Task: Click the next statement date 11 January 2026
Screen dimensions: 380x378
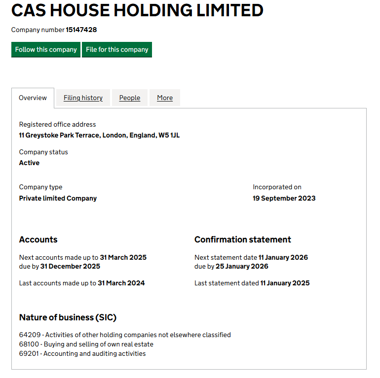Action: (x=283, y=257)
